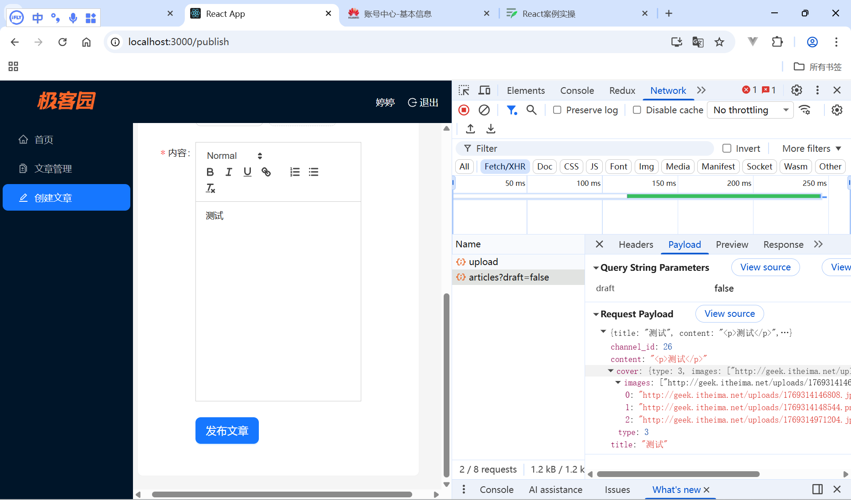Toggle bold formatting in editor

click(x=210, y=172)
